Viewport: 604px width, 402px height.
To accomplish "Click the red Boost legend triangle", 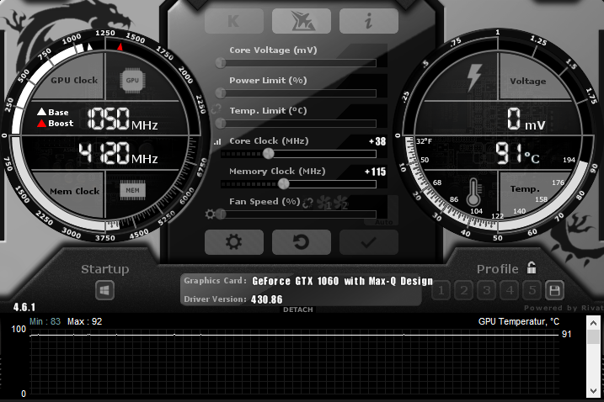I will tap(41, 123).
